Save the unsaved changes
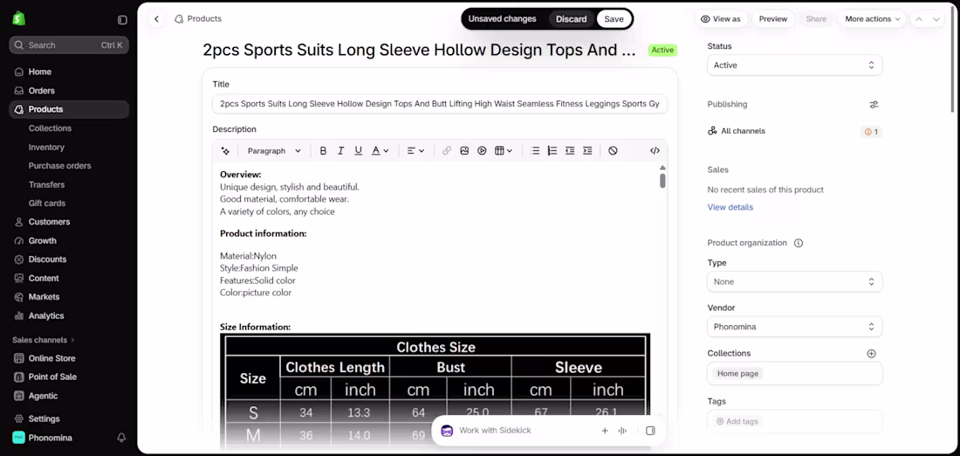The height and width of the screenshot is (456, 960). tap(614, 19)
